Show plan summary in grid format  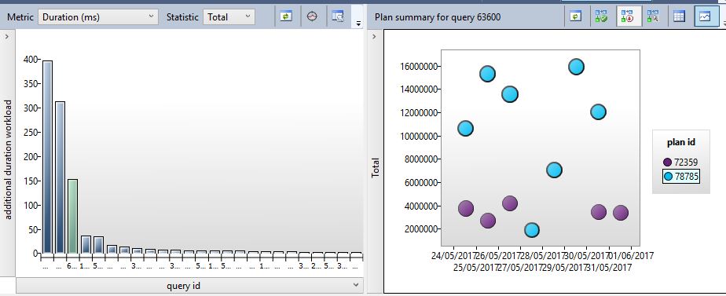(x=679, y=16)
